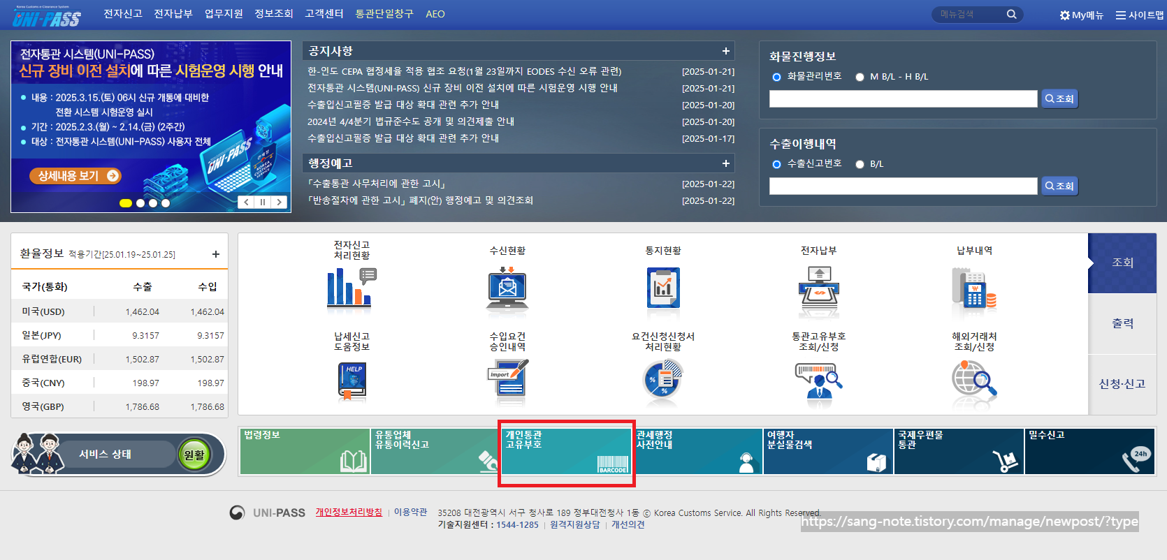The image size is (1167, 560).
Task: Open the 업무지원 top menu
Action: (224, 14)
